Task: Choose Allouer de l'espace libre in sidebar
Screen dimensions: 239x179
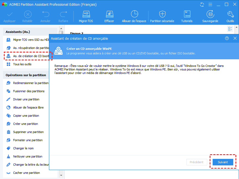Action: pyautogui.click(x=25, y=107)
